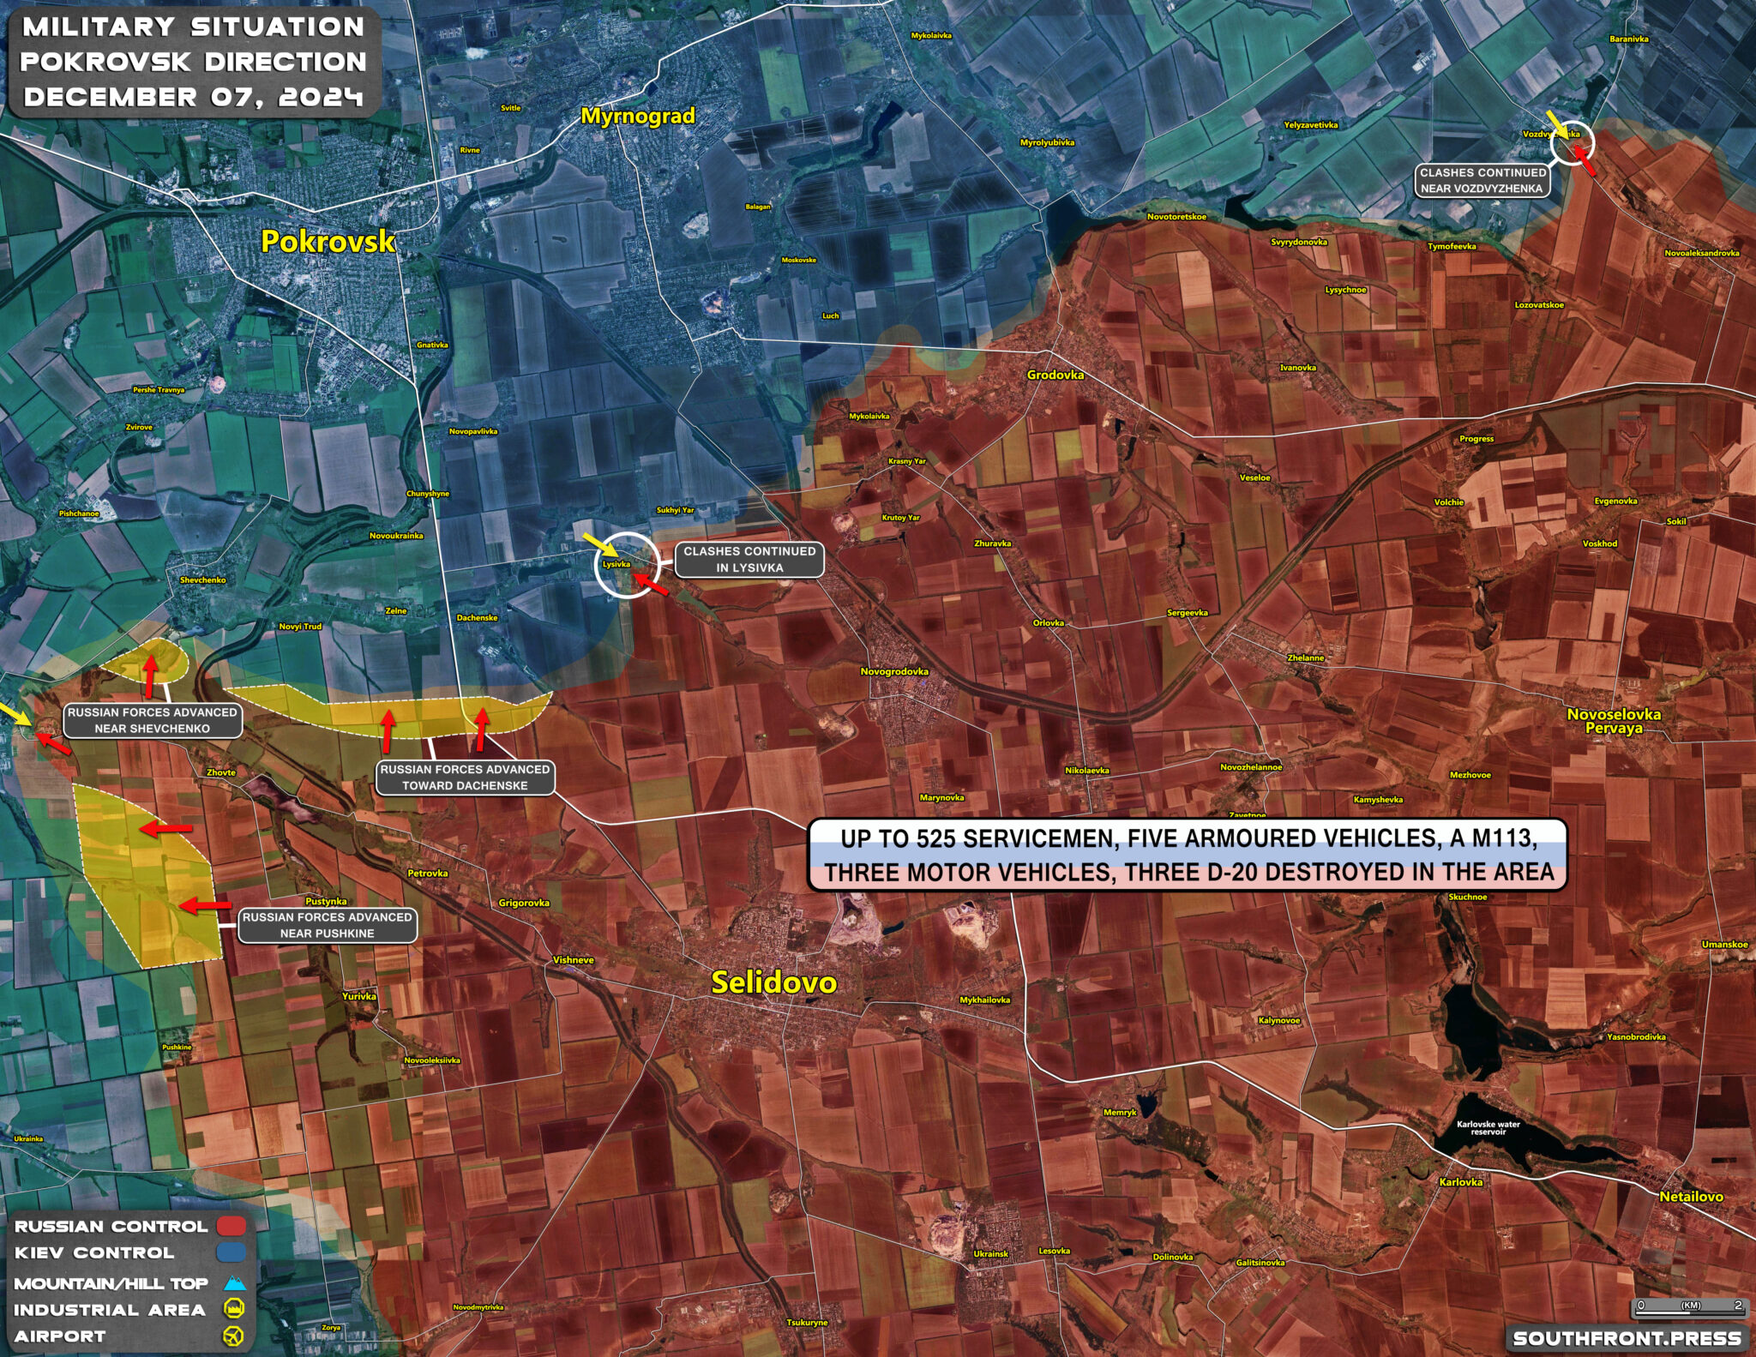This screenshot has height=1357, width=1756.
Task: Click the yellow arrow pointing at Lysivka
Action: point(598,545)
